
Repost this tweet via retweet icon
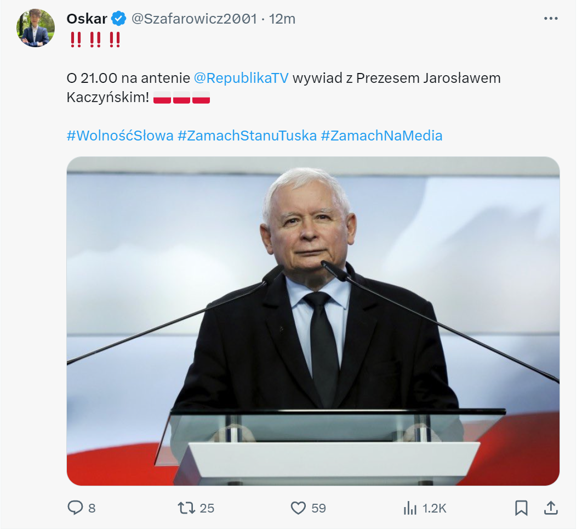(x=187, y=508)
